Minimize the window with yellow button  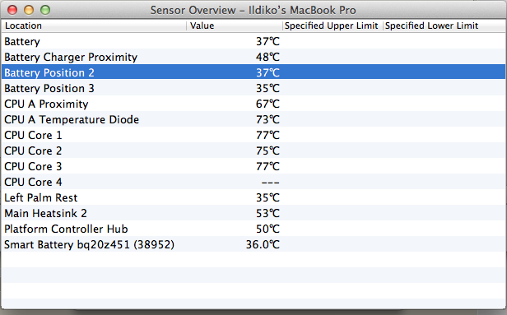(x=29, y=10)
